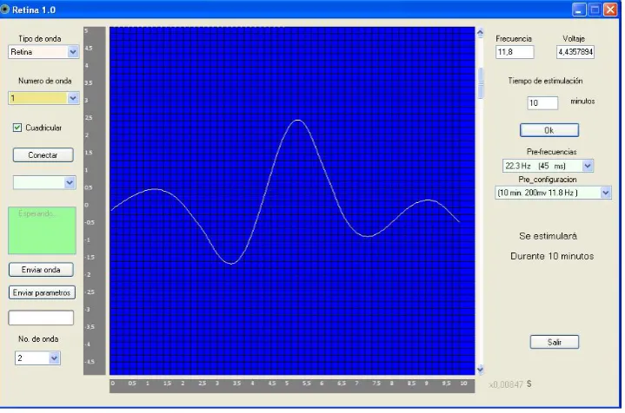Focus the Tiempo de estimulación minutes field
The height and width of the screenshot is (413, 625).
pyautogui.click(x=542, y=102)
